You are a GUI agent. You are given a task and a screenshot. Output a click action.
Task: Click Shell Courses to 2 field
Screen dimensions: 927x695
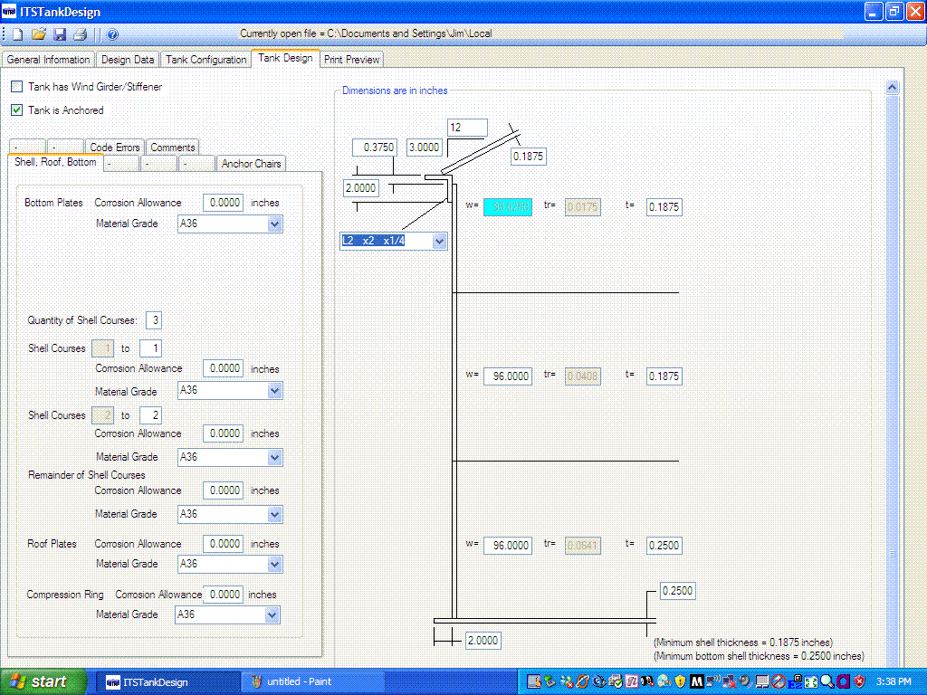[x=151, y=415]
